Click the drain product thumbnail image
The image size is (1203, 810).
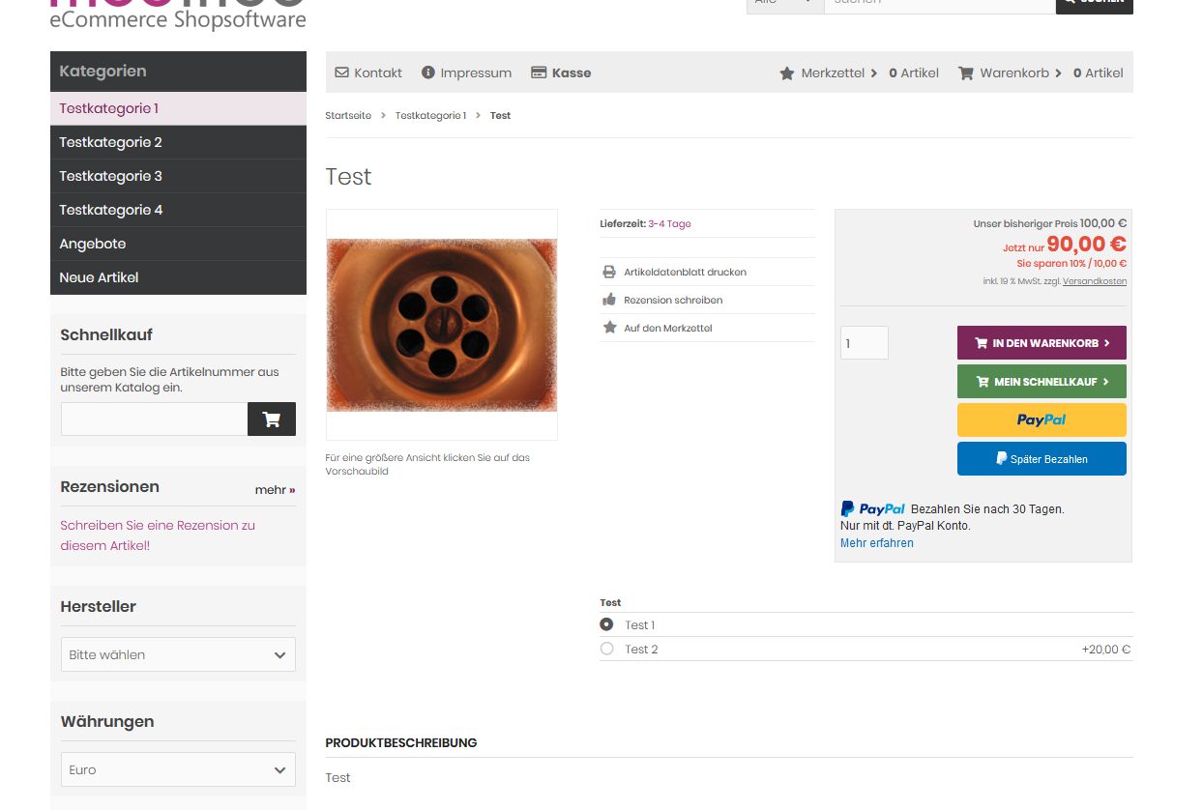pyautogui.click(x=442, y=325)
